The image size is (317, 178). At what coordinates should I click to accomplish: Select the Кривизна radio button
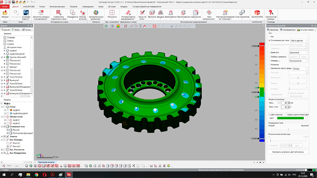(269, 53)
